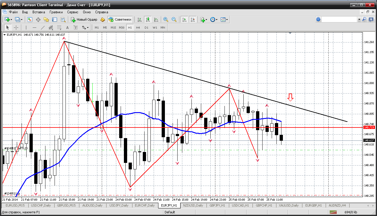Switch chart to line chart
The image size is (377, 216).
156,19
